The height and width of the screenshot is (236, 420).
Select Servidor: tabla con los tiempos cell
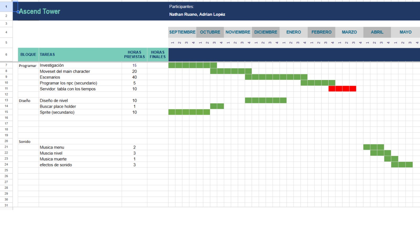80,89
